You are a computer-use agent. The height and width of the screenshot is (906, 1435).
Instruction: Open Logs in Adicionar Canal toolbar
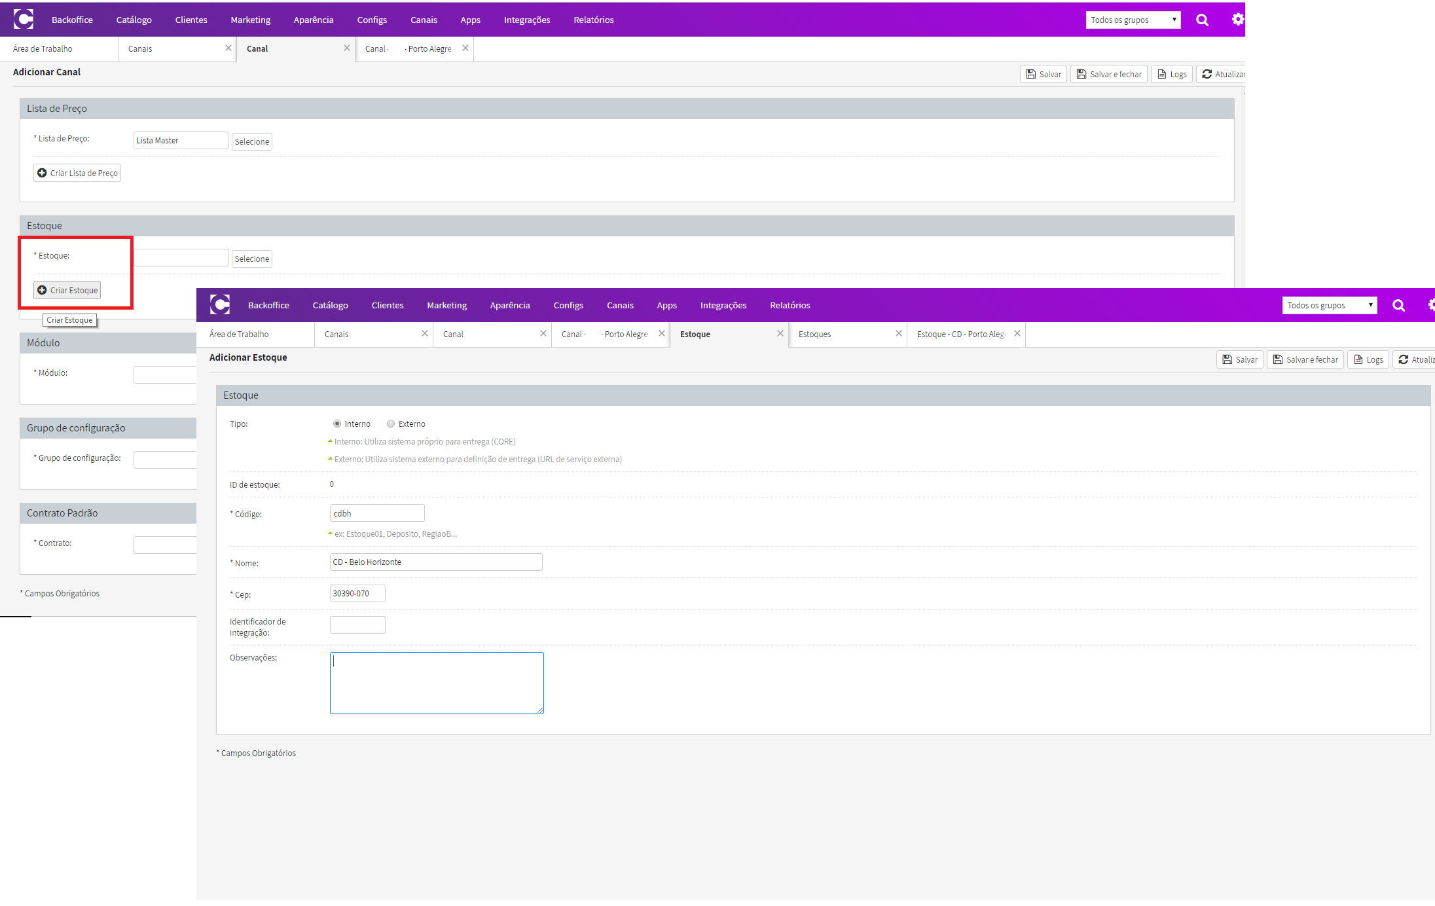(1172, 74)
